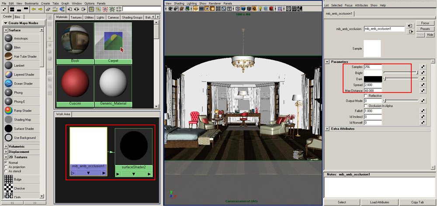Create a Use Background node

click(x=22, y=138)
